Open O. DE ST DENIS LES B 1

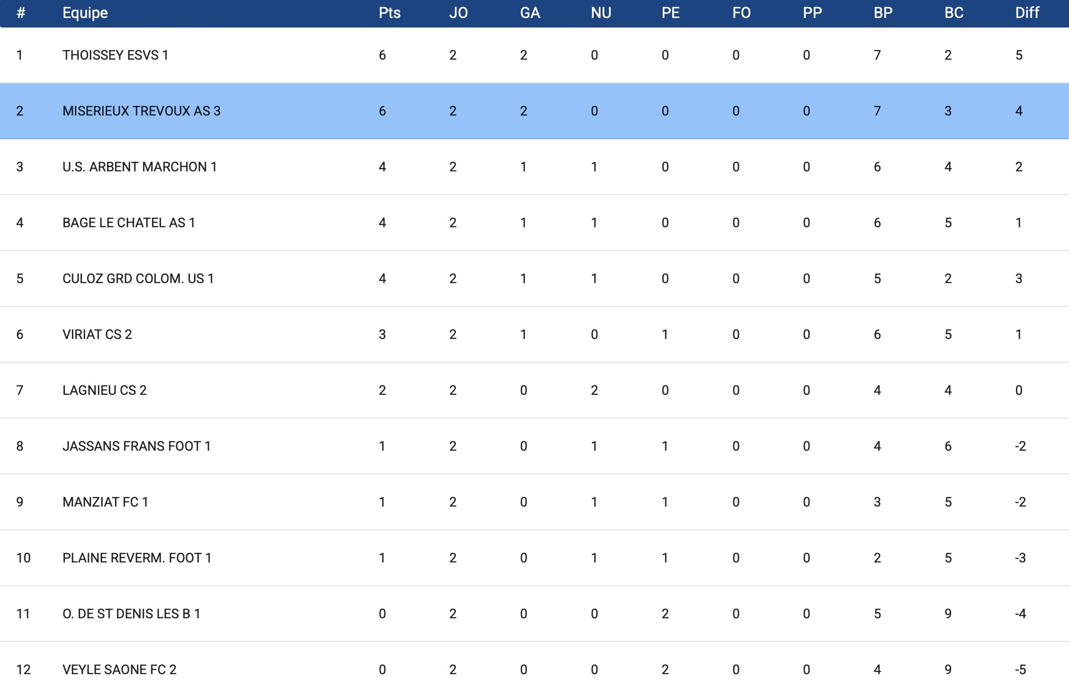pyautogui.click(x=131, y=614)
